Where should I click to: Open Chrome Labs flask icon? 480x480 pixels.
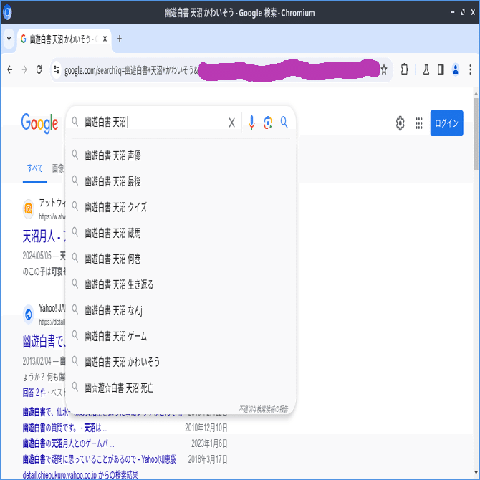tap(426, 69)
